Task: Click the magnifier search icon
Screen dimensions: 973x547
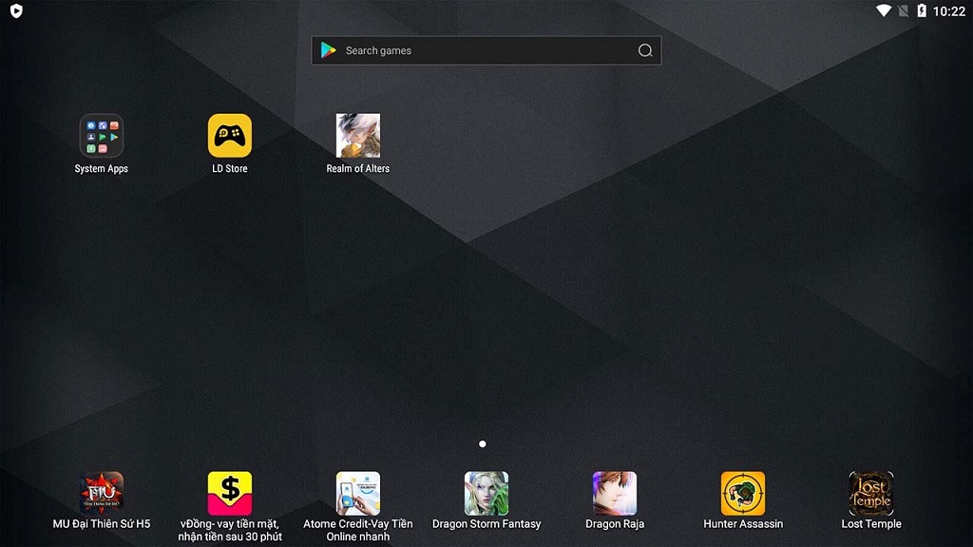Action: click(645, 50)
